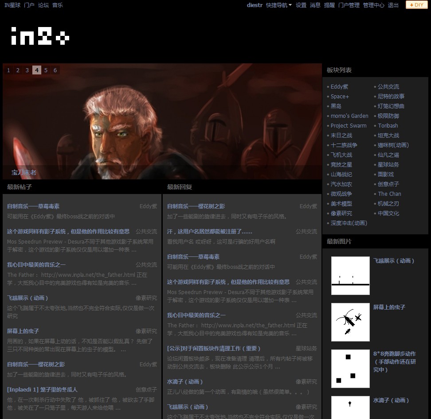
Task: Open the 灯笼幻想曲 board
Action: (391, 106)
